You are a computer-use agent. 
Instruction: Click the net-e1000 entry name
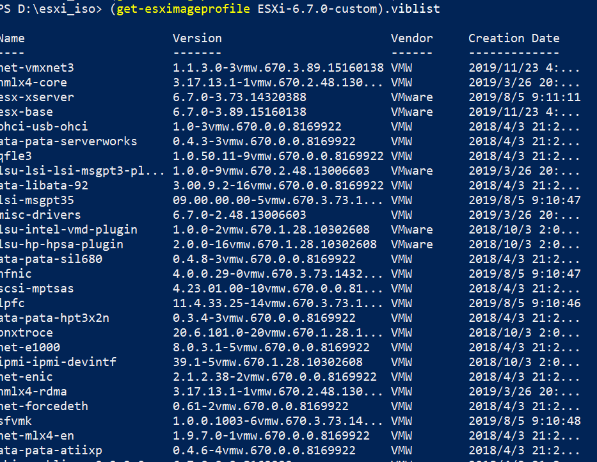(29, 347)
